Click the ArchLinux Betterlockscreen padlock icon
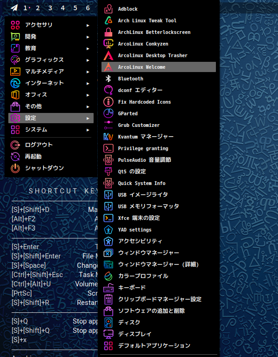Image resolution: width=278 pixels, height=357 pixels. coord(108,32)
